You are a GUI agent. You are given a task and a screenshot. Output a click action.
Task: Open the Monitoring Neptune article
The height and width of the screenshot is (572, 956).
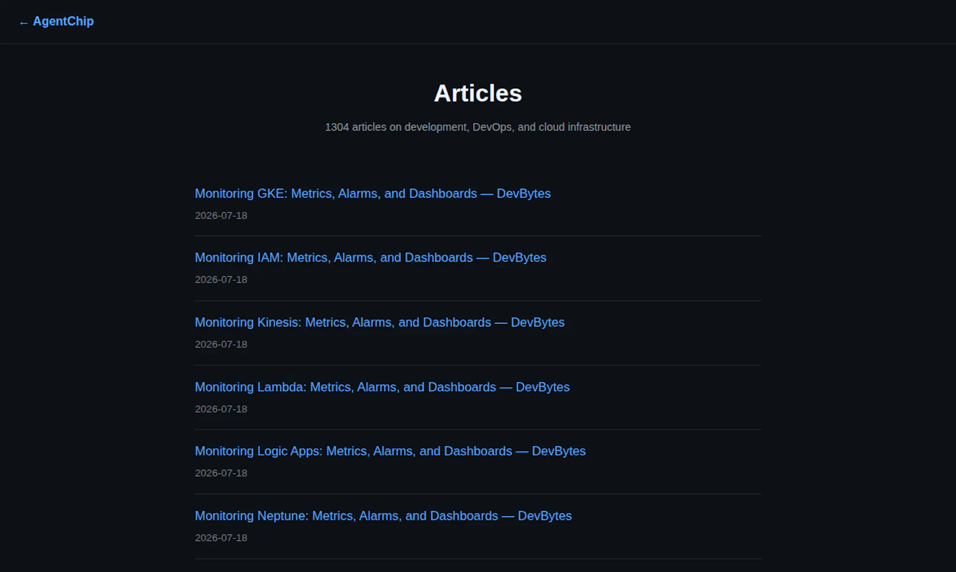[x=383, y=516]
